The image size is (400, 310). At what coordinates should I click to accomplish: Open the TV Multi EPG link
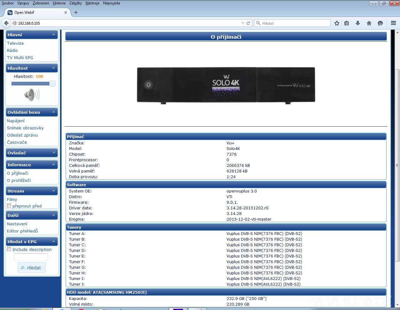point(20,57)
